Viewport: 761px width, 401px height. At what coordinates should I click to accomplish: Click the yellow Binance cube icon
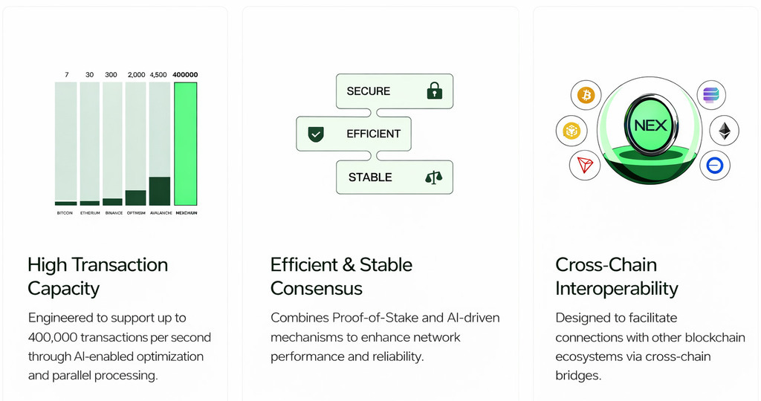click(x=571, y=131)
